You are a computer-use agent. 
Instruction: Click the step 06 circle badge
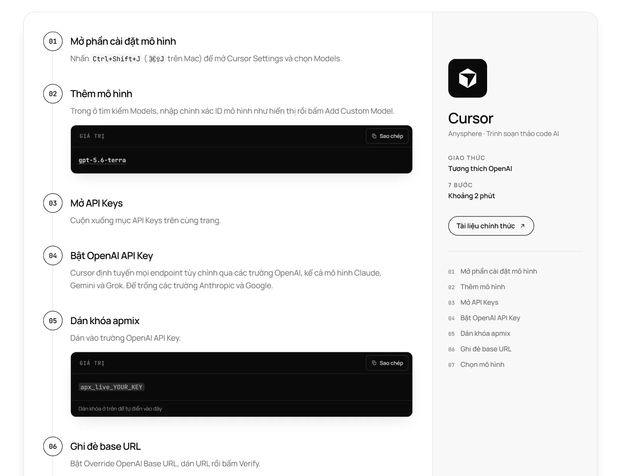53,446
